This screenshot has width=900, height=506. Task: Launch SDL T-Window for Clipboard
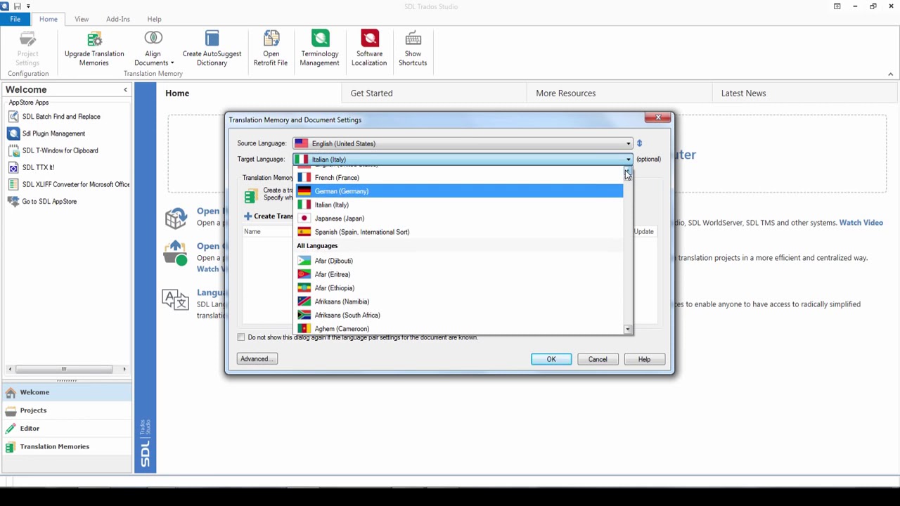point(60,150)
